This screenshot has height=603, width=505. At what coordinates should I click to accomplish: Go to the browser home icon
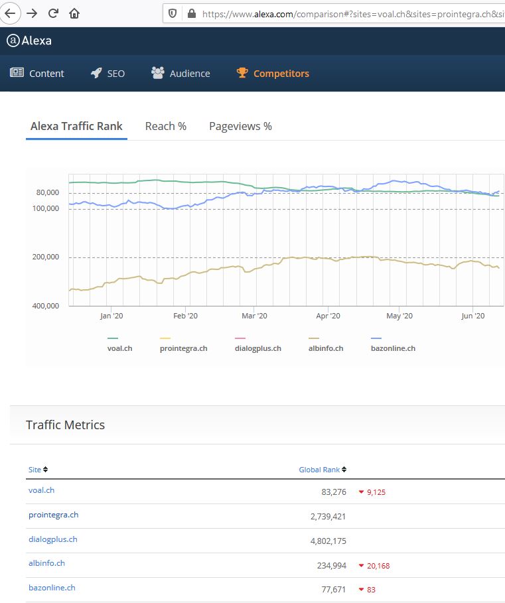74,13
